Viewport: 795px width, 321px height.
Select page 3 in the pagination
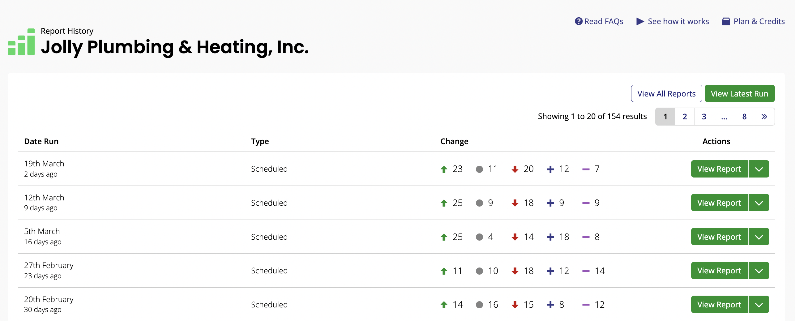pyautogui.click(x=704, y=117)
